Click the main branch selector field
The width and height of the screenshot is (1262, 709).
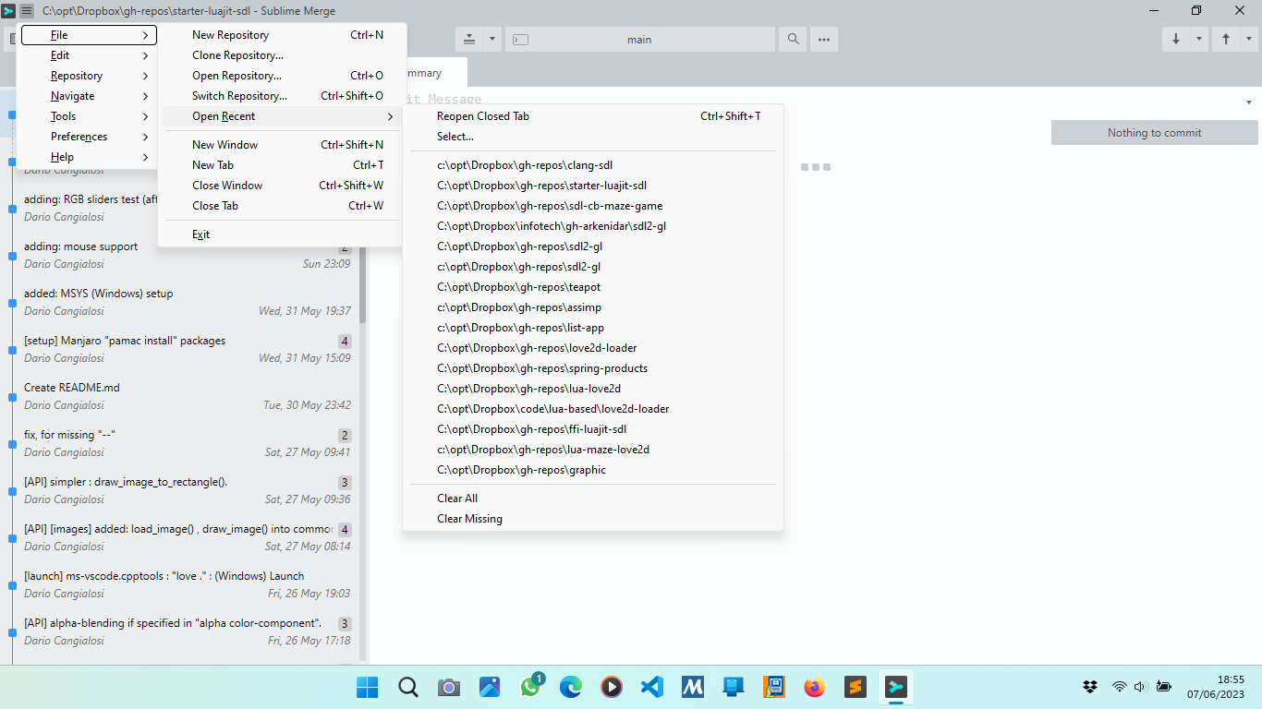coord(640,40)
